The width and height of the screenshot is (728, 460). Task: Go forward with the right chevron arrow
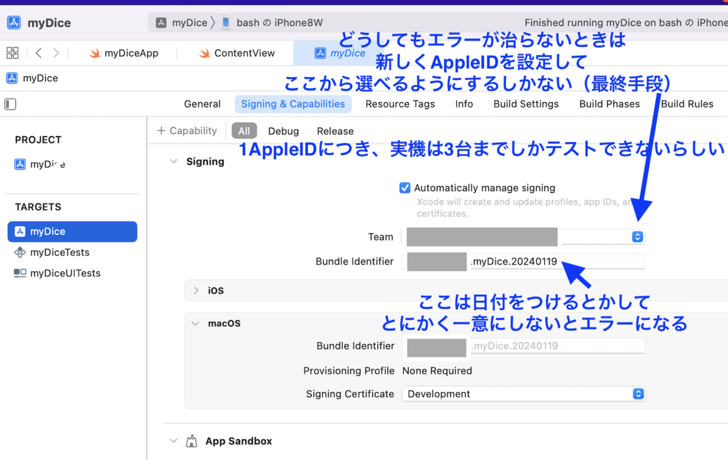[56, 53]
